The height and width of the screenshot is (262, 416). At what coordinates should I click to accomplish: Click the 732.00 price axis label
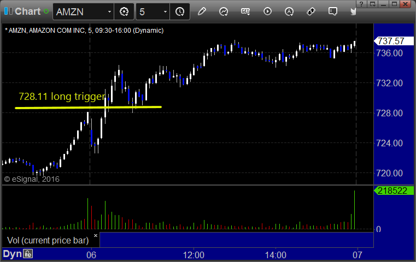[x=389, y=83]
